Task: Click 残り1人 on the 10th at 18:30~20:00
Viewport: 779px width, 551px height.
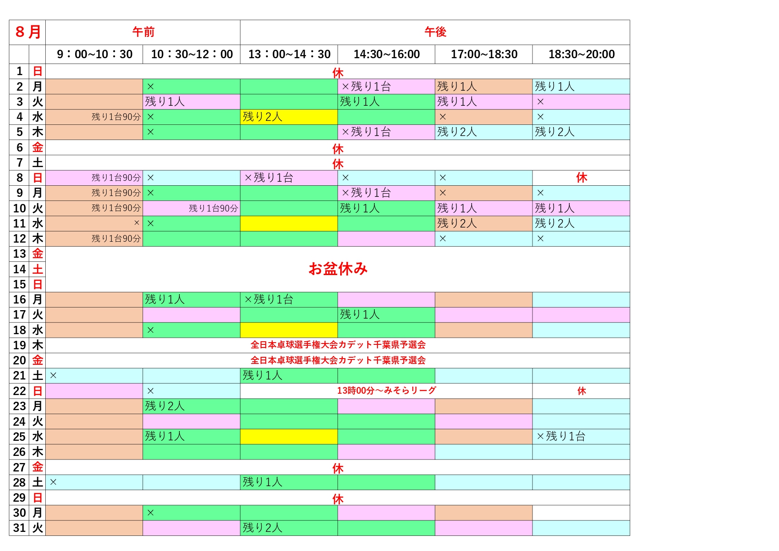Action: [555, 208]
